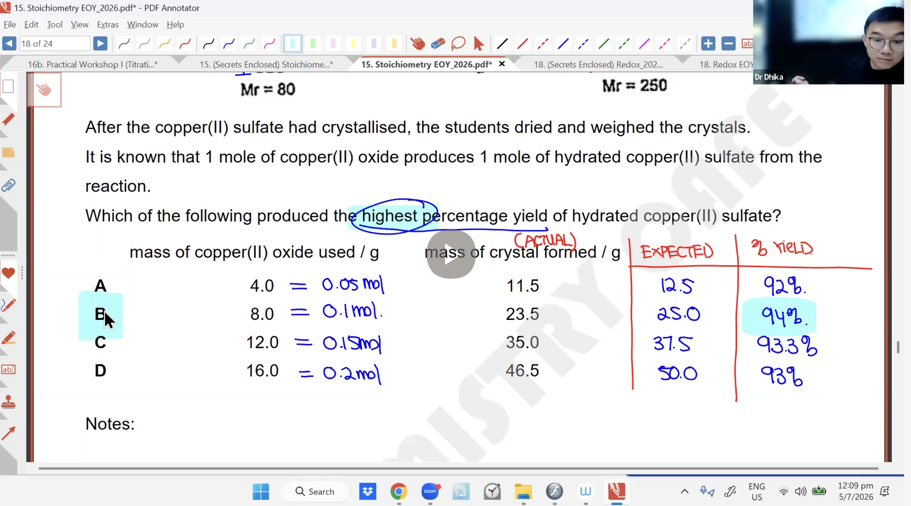911x506 pixels.
Task: Activate the Pan hand tool
Action: (x=417, y=44)
